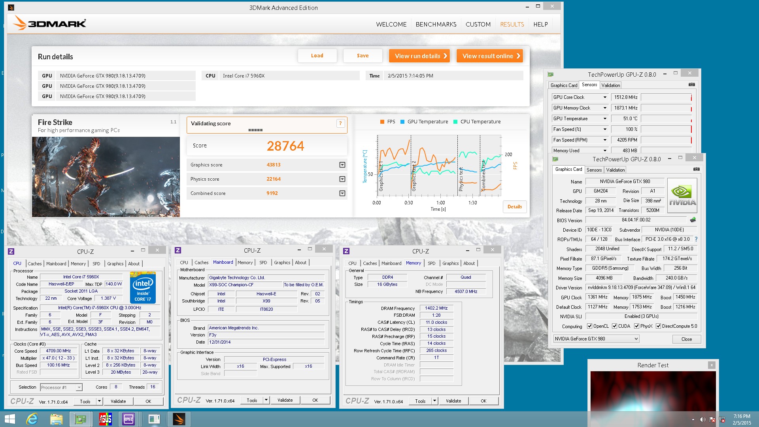Expand the Combined score details
759x427 pixels.
[342, 193]
